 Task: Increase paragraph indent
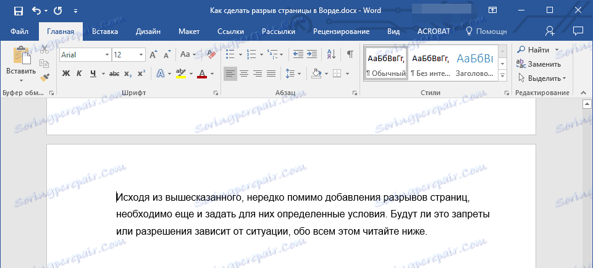coord(311,55)
